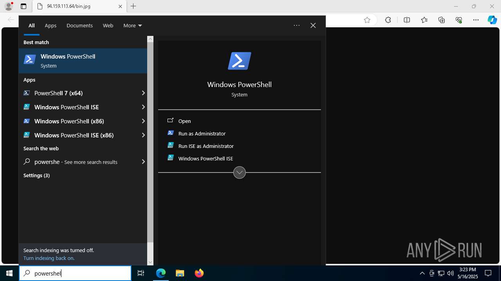The image size is (501, 281).
Task: Expand the Windows PowerShell ISE chevron arrow
Action: 143,107
